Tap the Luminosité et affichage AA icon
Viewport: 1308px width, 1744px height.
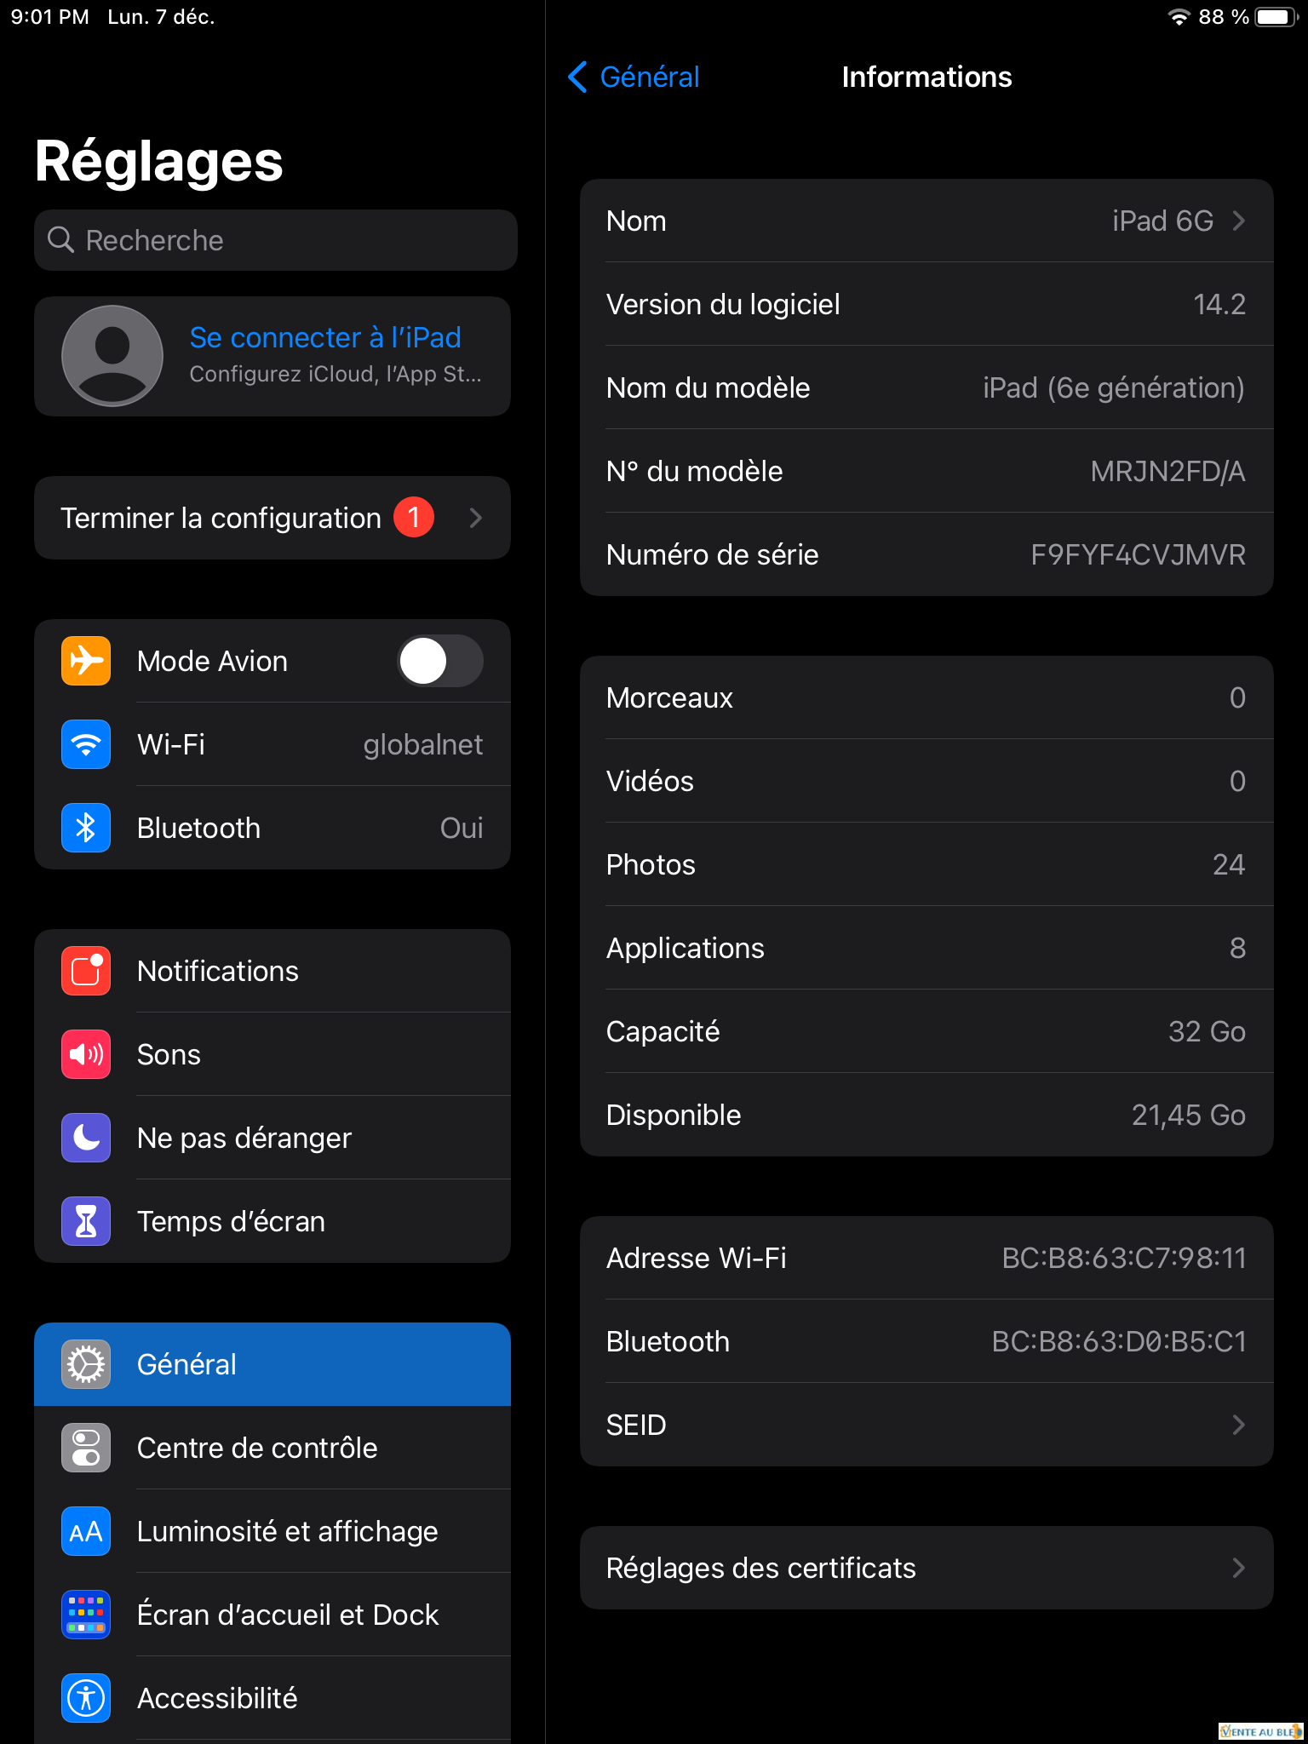[x=86, y=1531]
